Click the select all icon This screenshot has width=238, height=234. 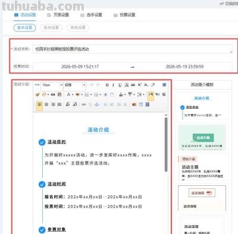(105, 94)
